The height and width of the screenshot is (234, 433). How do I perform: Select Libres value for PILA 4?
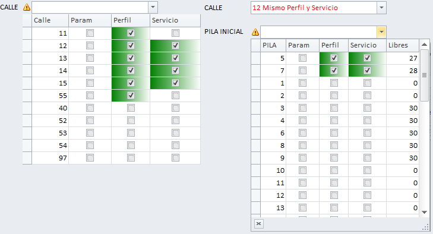pyautogui.click(x=403, y=120)
